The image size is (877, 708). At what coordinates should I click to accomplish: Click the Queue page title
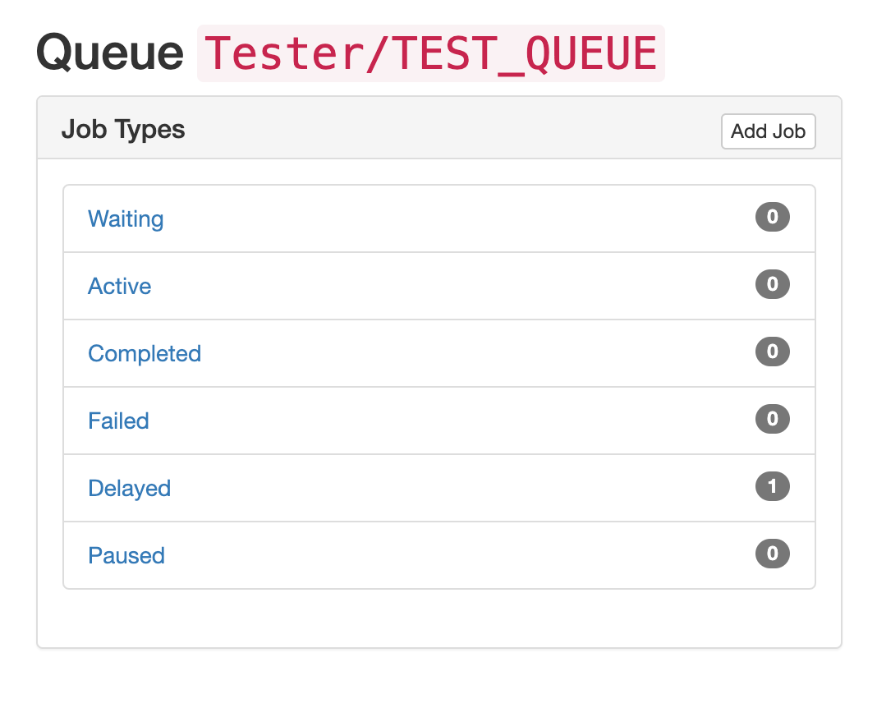(x=109, y=53)
